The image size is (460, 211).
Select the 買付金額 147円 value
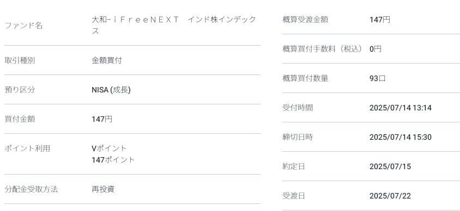point(102,119)
